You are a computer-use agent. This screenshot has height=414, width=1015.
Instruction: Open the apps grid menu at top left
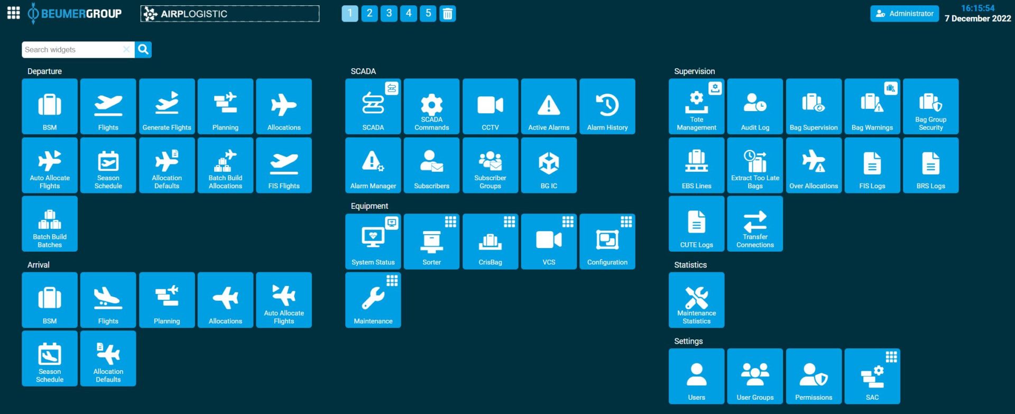pyautogui.click(x=14, y=13)
